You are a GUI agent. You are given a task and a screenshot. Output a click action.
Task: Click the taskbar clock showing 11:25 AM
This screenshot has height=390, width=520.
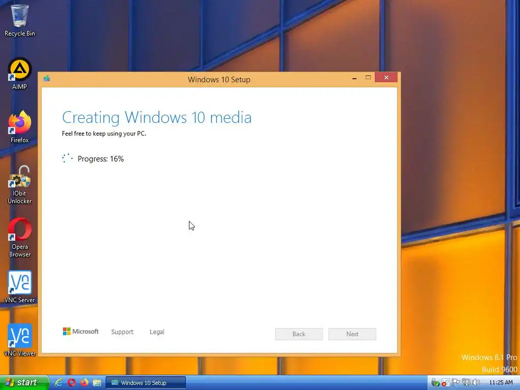tap(501, 382)
